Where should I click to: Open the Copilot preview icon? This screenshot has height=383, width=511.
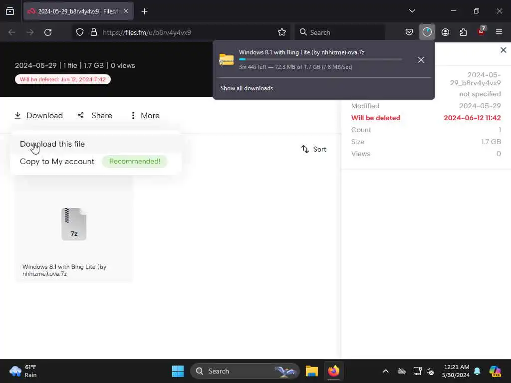(x=495, y=371)
